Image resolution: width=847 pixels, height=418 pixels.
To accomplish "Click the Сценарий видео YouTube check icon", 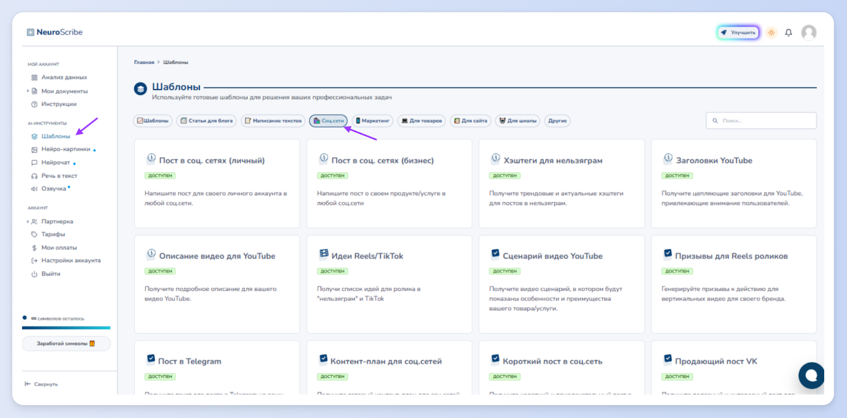I will [495, 253].
